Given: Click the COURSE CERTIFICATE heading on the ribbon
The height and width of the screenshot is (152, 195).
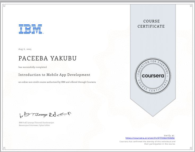Looking at the screenshot, I should pos(151,24).
